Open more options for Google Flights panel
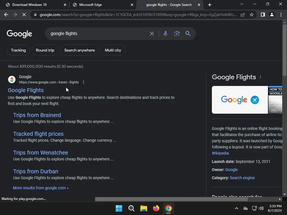Viewport: 287px width, 215px height. click(260, 77)
